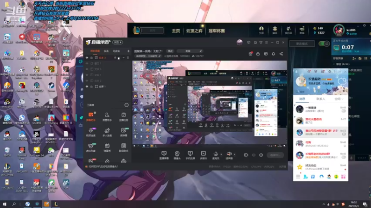Select the first scene tab in streaming app
This screenshot has height=208, width=371.
pos(95,51)
